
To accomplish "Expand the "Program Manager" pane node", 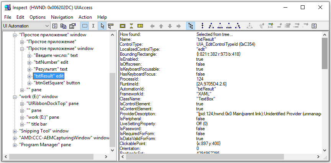I will point(15,145).
